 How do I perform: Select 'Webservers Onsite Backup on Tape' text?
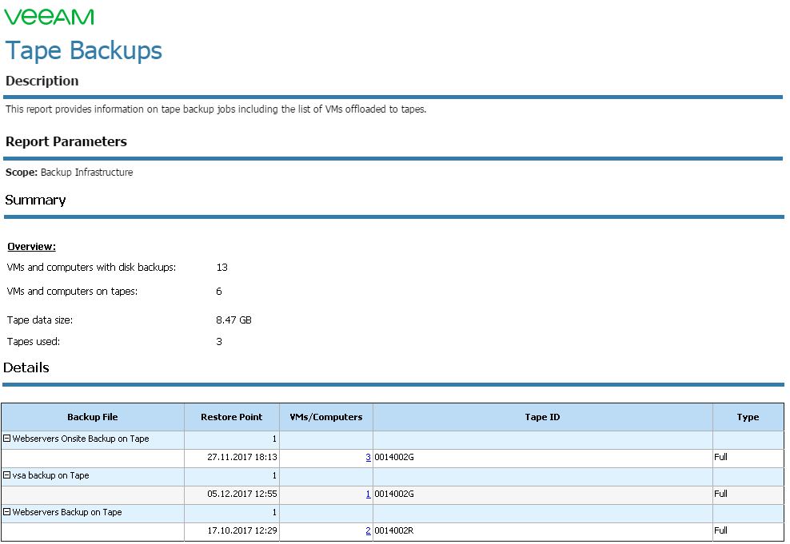(x=81, y=439)
